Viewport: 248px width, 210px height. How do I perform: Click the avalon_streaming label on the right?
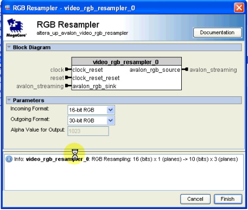(213, 70)
